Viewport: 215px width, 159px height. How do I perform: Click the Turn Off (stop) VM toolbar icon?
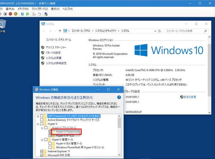(x=5, y=14)
